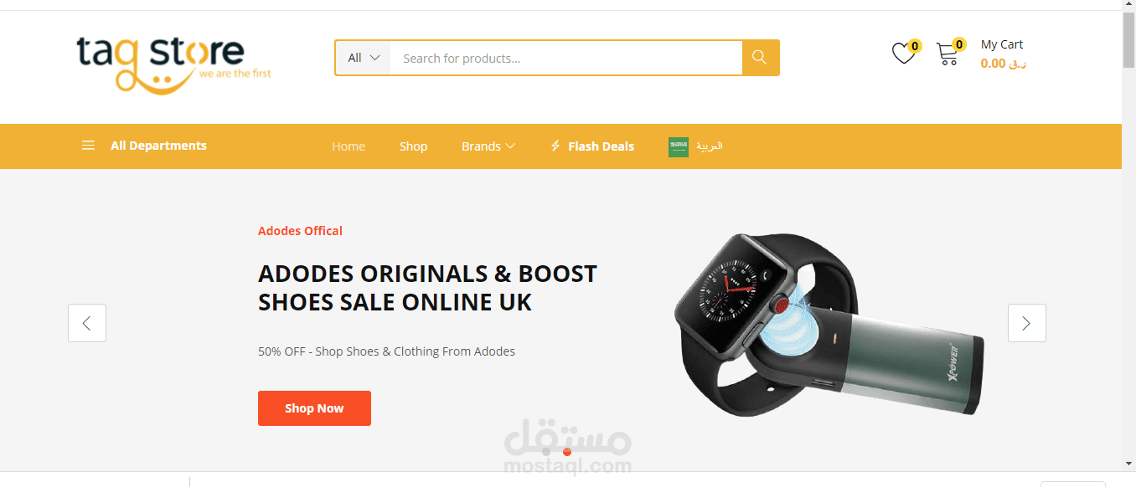Switch language to العربية

(x=710, y=146)
